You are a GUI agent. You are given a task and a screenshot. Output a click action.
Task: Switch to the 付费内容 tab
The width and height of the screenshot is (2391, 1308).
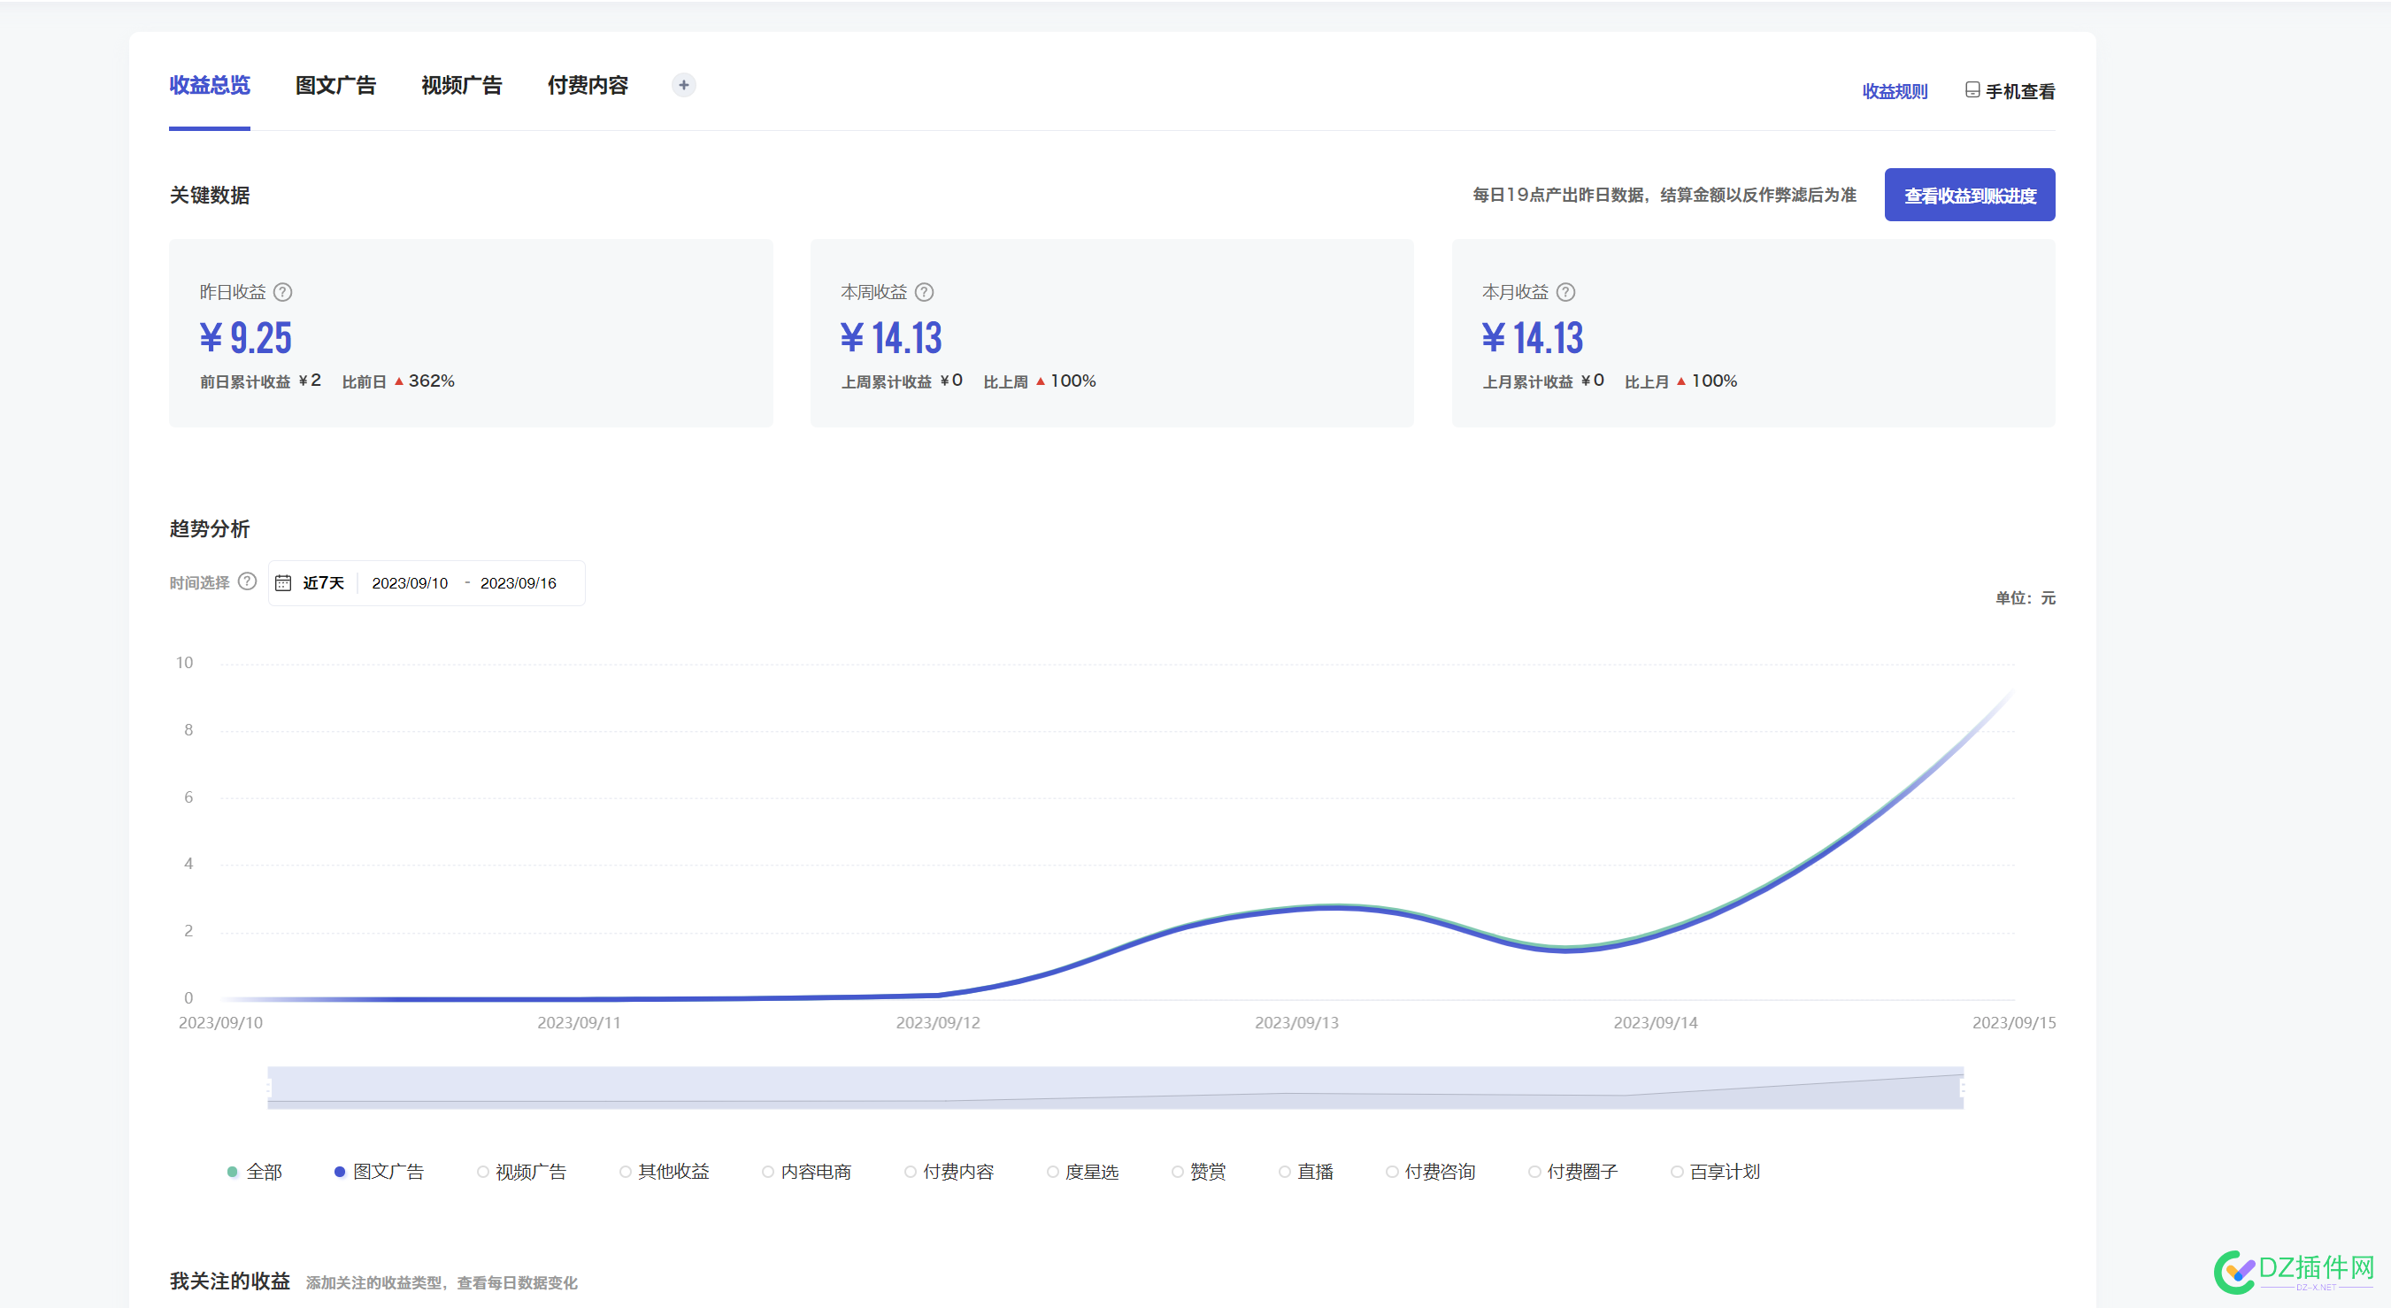coord(588,86)
